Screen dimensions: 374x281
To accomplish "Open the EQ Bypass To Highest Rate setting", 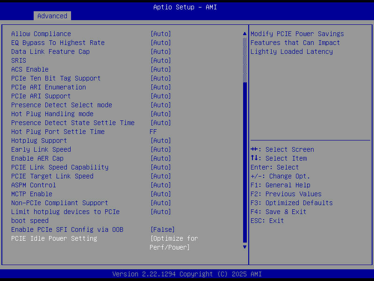I will pyautogui.click(x=161, y=42).
